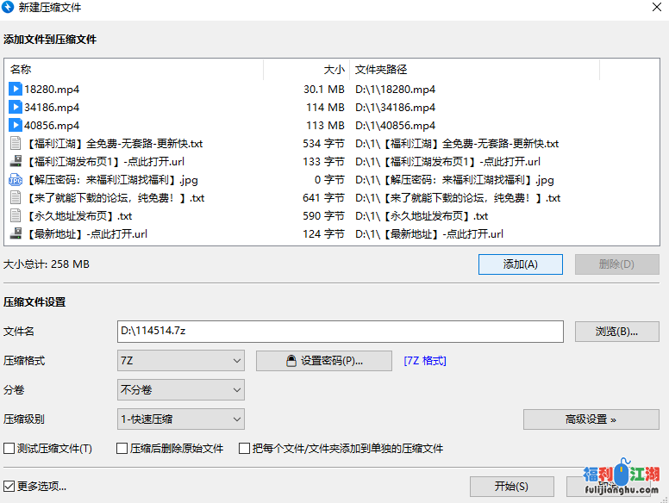669x503 pixels.
Task: Click the video icon beside 34186.mp4
Action: point(16,107)
